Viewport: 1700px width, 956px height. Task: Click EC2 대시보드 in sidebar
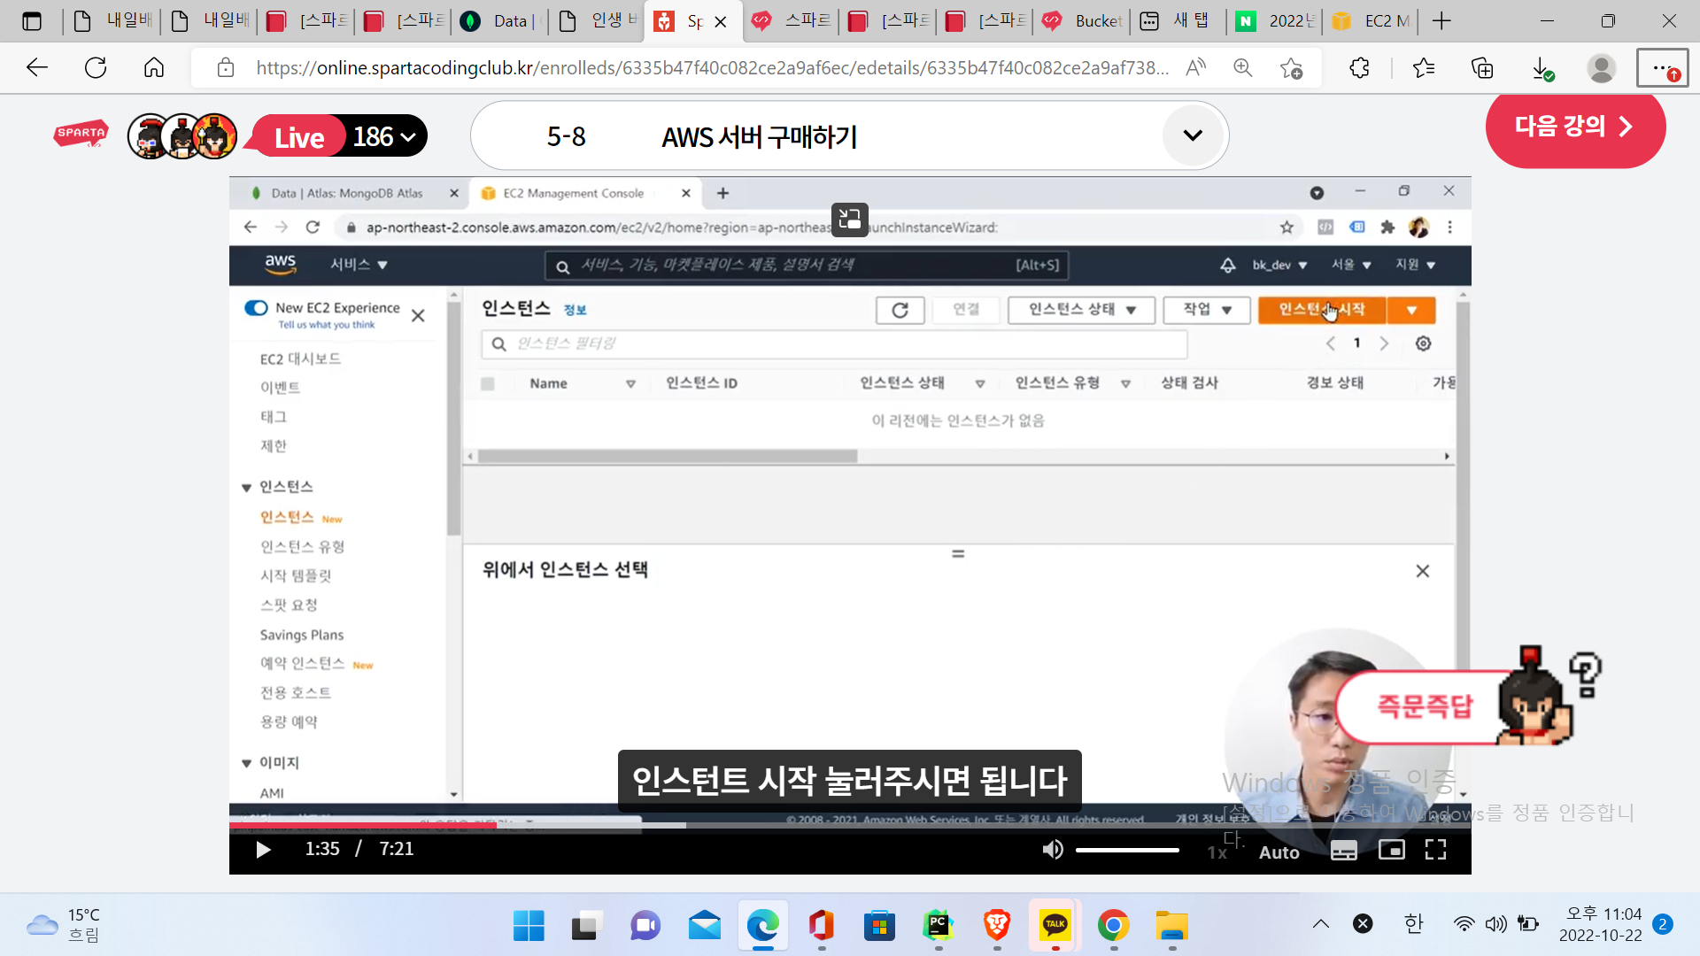coord(299,358)
